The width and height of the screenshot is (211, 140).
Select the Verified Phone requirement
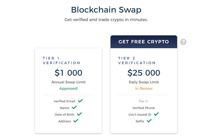[x=144, y=108]
